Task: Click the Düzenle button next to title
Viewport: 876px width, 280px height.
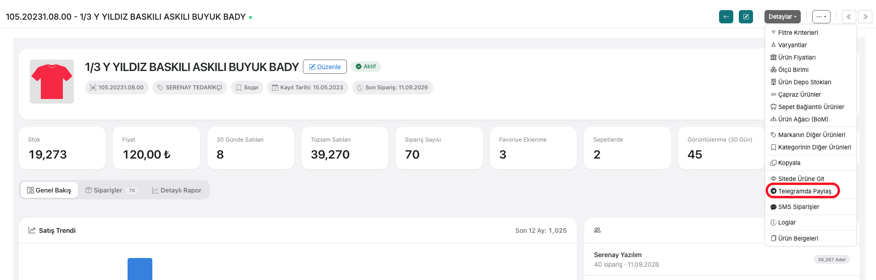Action: pyautogui.click(x=325, y=67)
